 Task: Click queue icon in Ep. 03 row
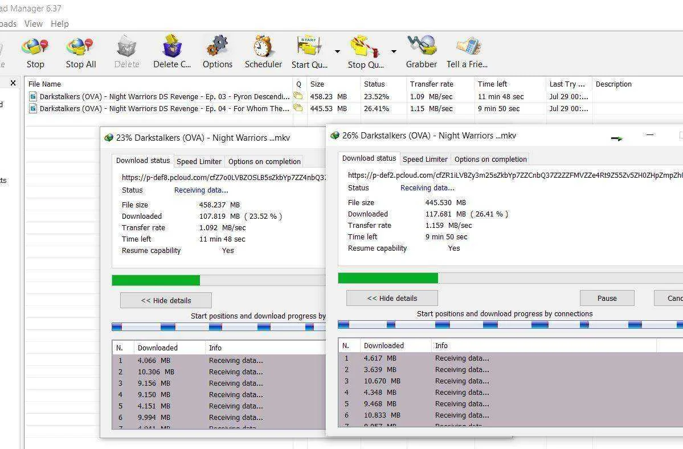[x=298, y=95]
